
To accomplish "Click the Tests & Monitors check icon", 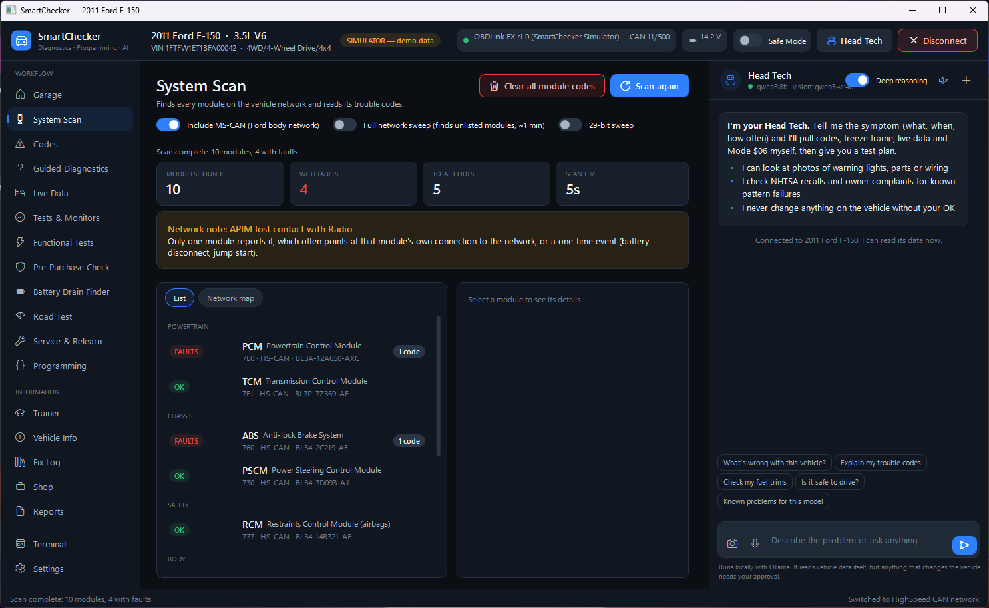I will [21, 218].
